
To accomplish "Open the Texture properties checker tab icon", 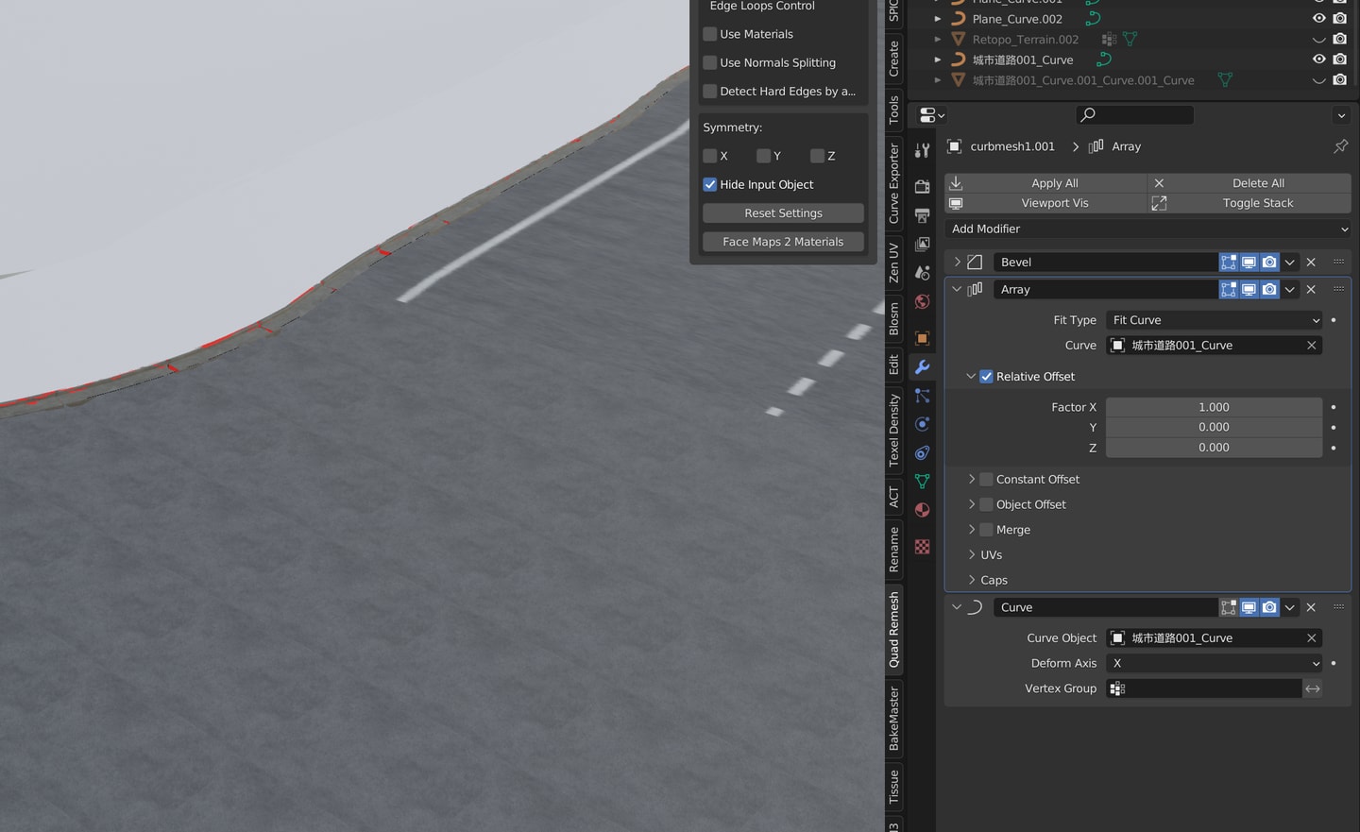I will 922,547.
